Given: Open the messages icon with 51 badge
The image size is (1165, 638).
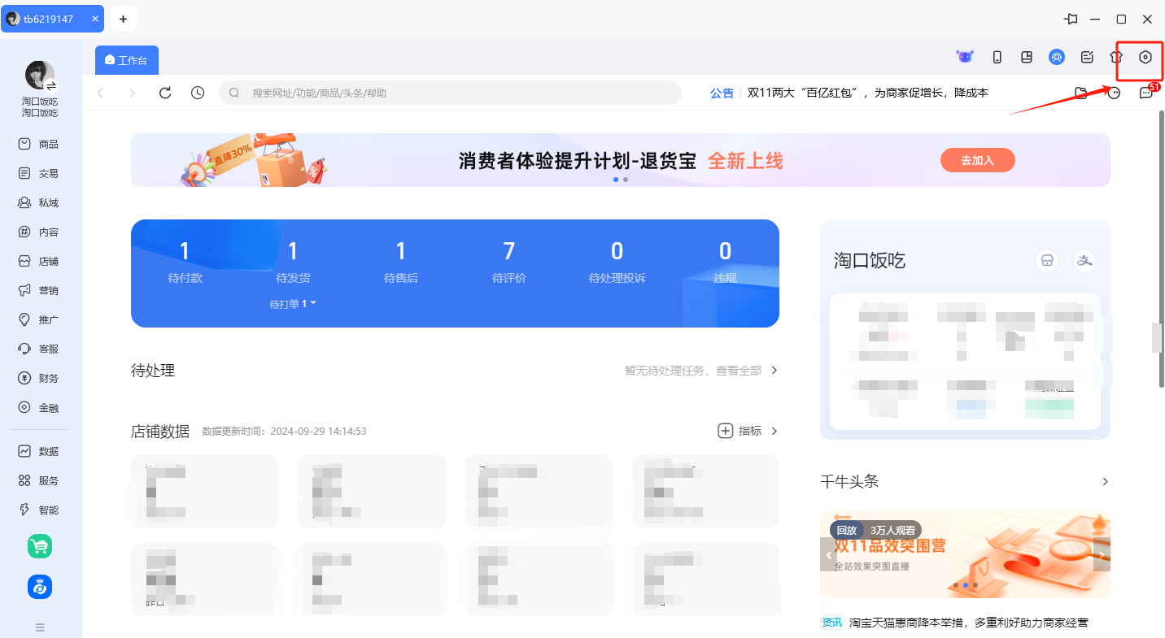Looking at the screenshot, I should click(1146, 93).
